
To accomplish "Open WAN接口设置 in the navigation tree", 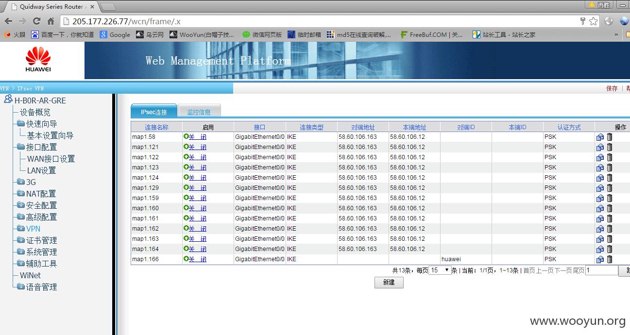I will [51, 159].
